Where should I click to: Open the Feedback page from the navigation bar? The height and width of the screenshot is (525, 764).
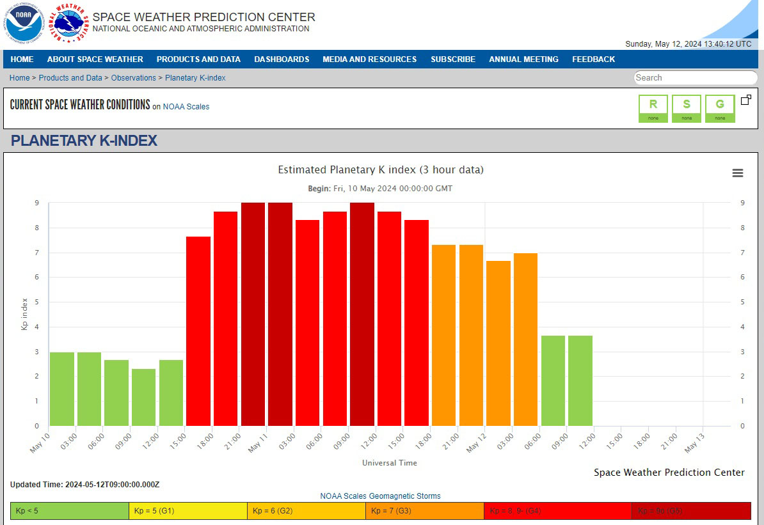[593, 59]
